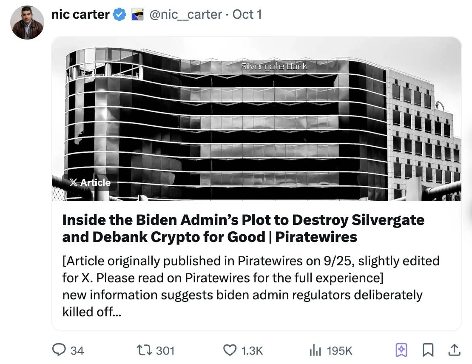
Task: Click the purple sparkle bookmark icon
Action: point(401,350)
